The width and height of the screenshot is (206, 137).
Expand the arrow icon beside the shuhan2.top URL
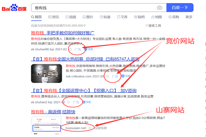[68, 102]
